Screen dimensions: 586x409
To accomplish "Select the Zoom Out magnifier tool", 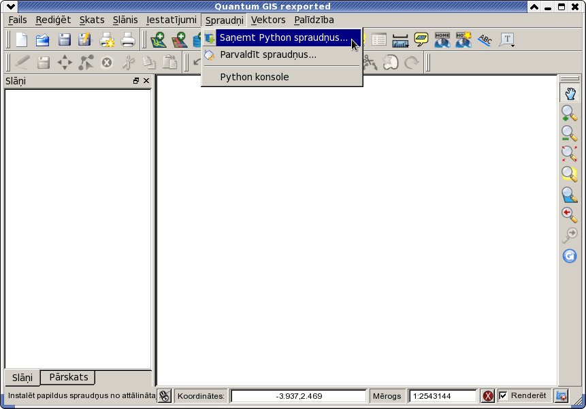I will coord(570,133).
